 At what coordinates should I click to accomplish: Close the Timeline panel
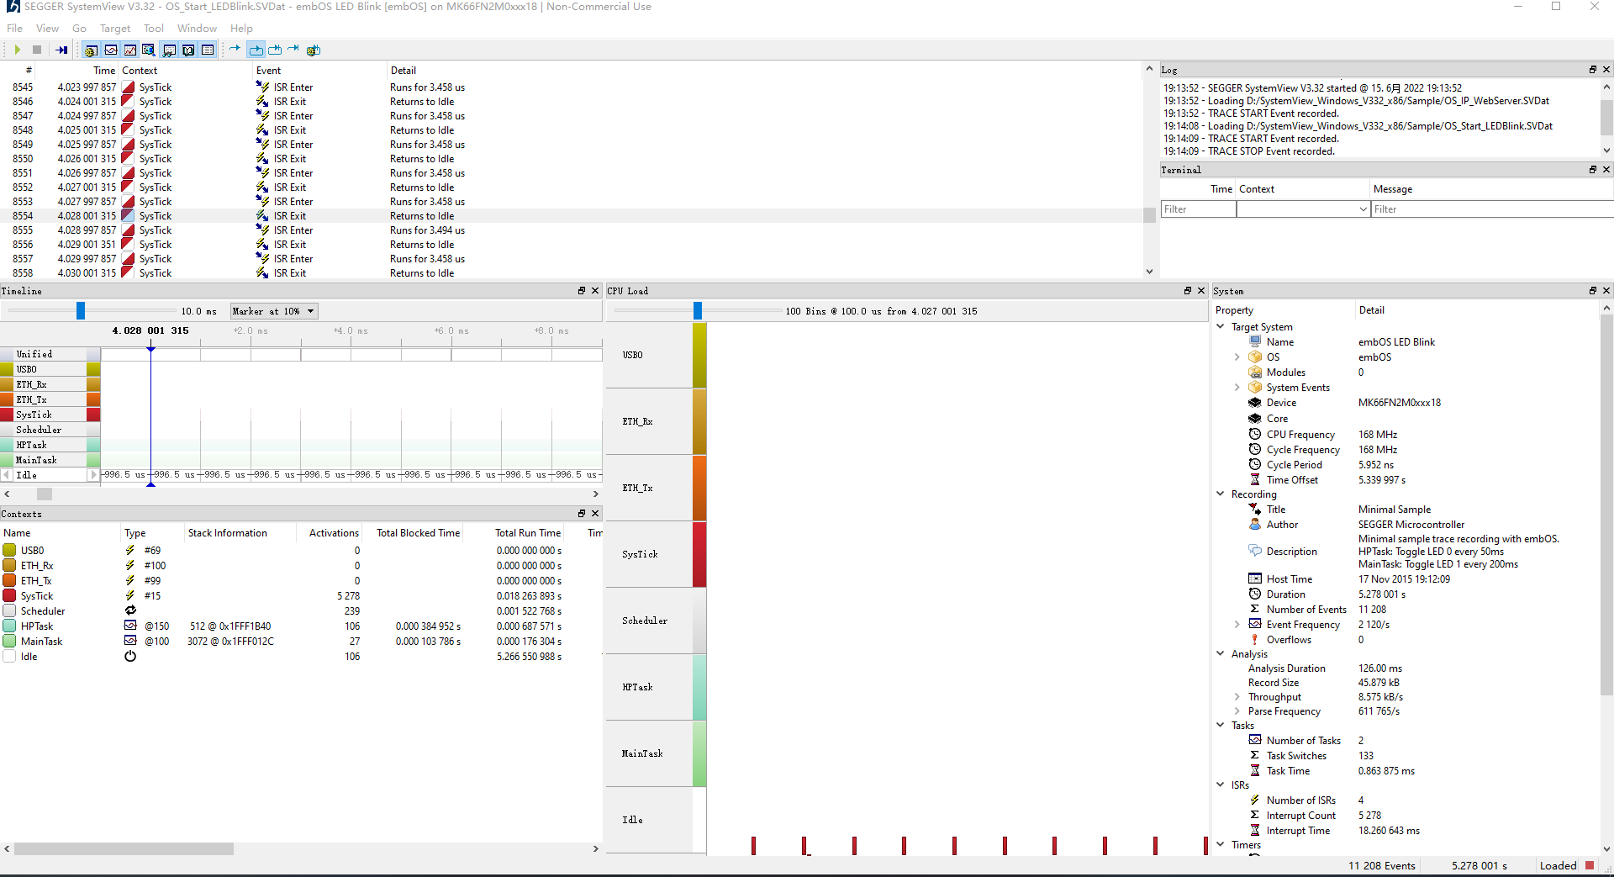594,291
